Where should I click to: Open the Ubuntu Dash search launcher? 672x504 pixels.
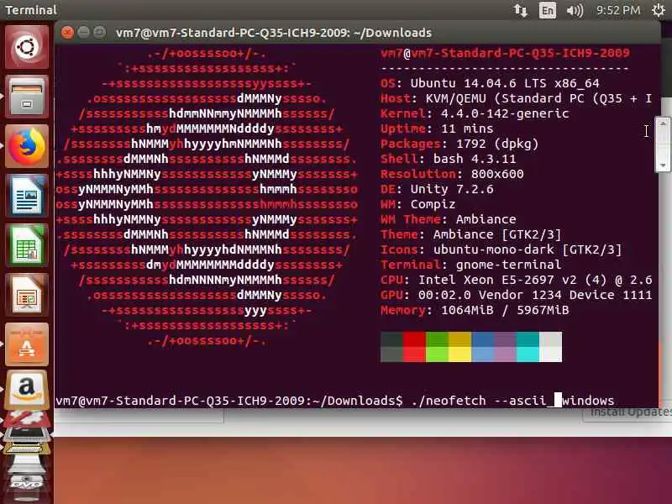click(27, 47)
